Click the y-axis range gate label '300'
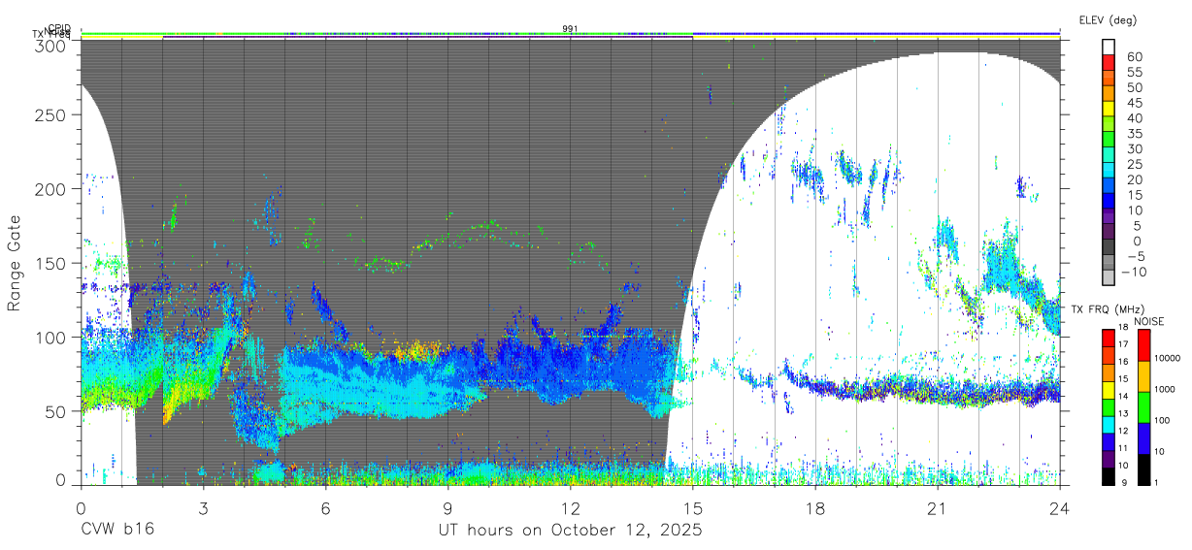Screen dimensions: 1192x550 tap(52, 46)
